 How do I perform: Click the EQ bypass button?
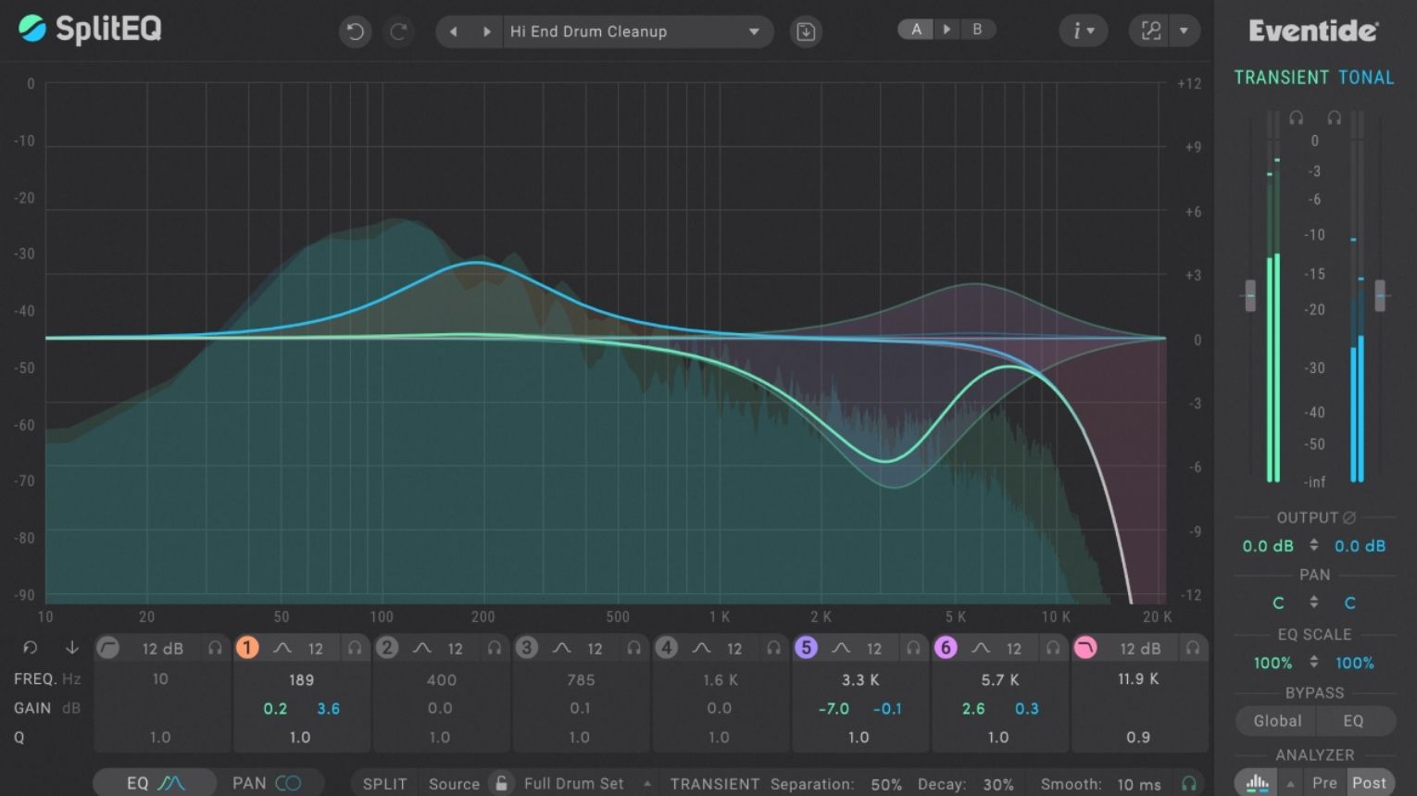[1355, 720]
